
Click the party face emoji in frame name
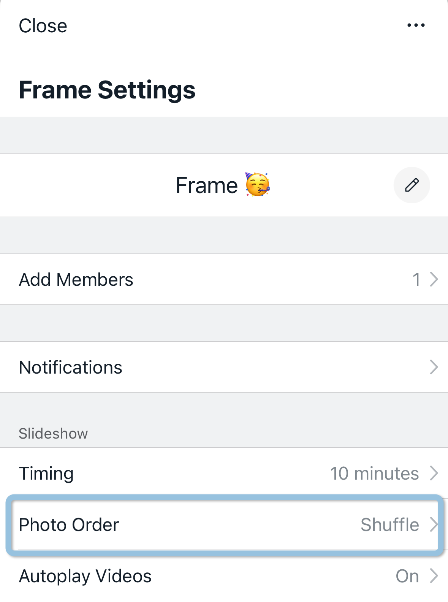coord(258,185)
